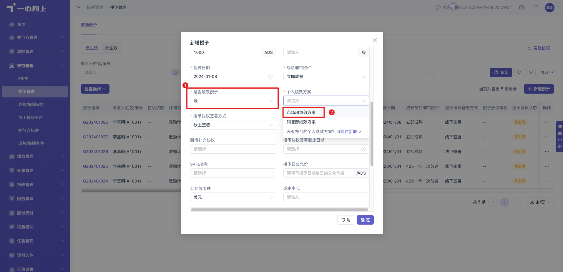This screenshot has width=563, height=272.
Task: Switch to 已生效 tab
Action: click(x=92, y=48)
